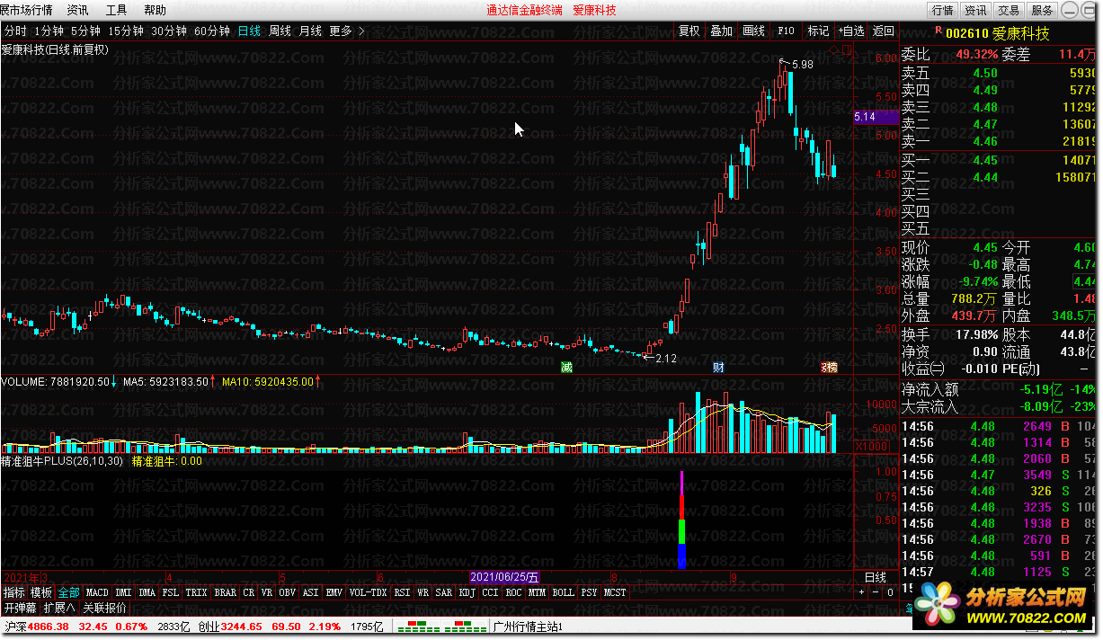This screenshot has width=1103, height=640.
Task: Click the 资讯 button at top right
Action: (x=975, y=10)
